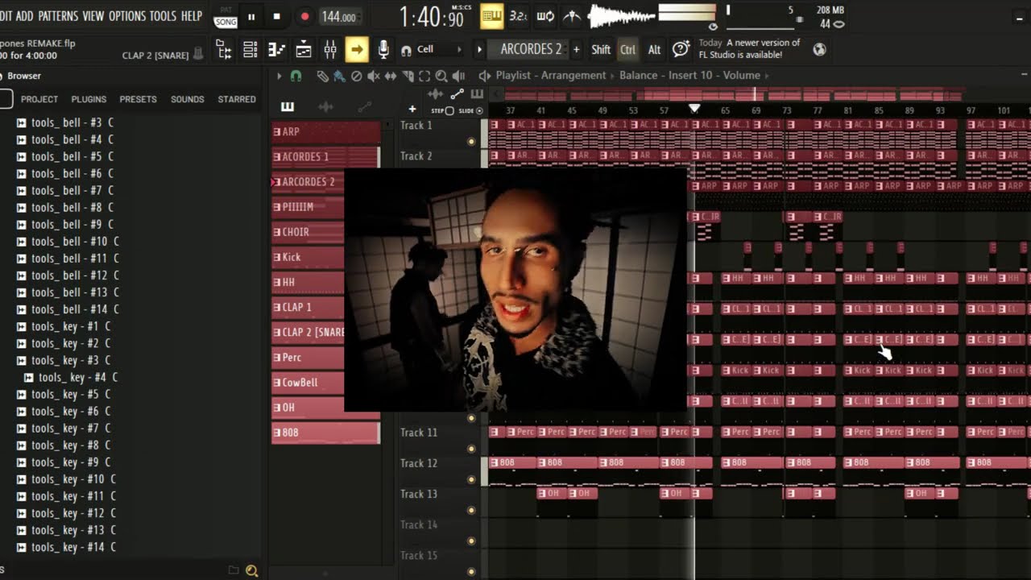Open the VIEW menu
Image resolution: width=1031 pixels, height=580 pixels.
click(x=93, y=16)
